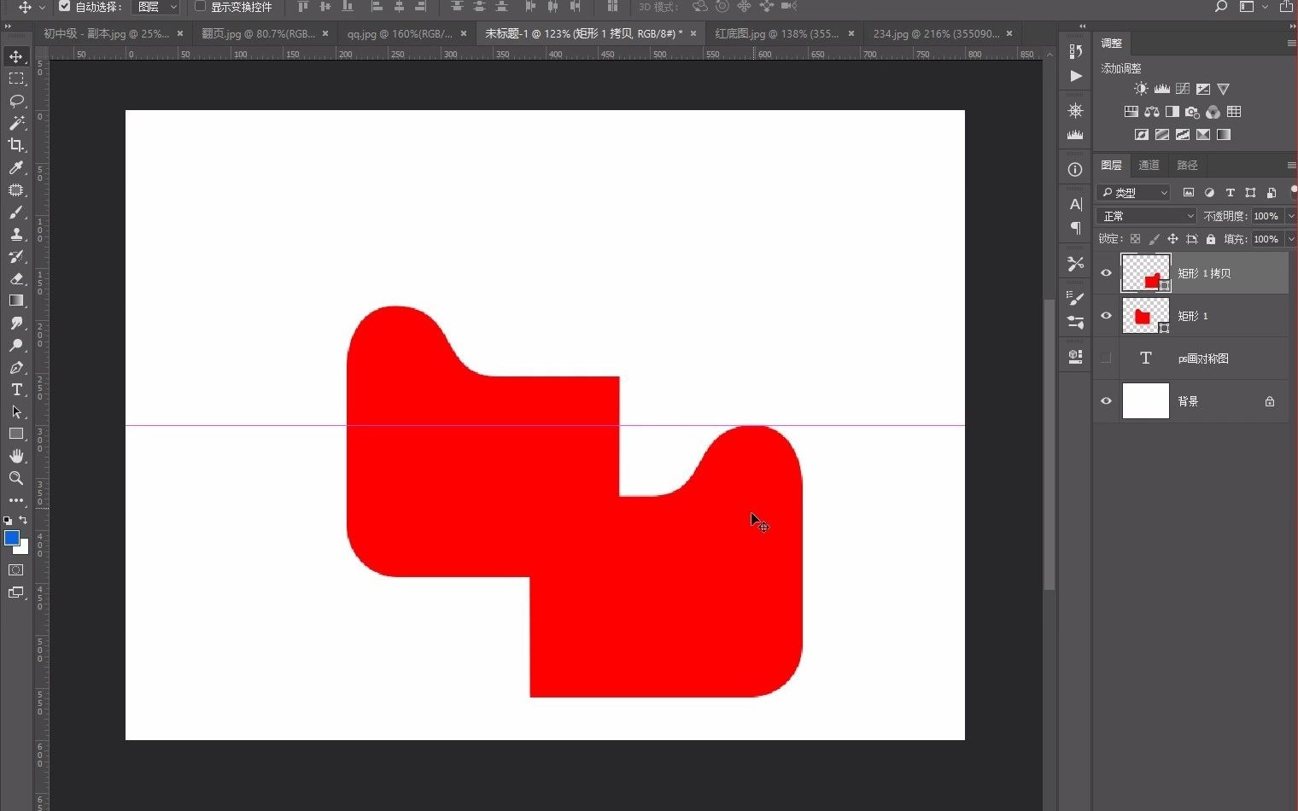Hide the 背景 layer
Screen dimensions: 1298x811
tap(1106, 401)
